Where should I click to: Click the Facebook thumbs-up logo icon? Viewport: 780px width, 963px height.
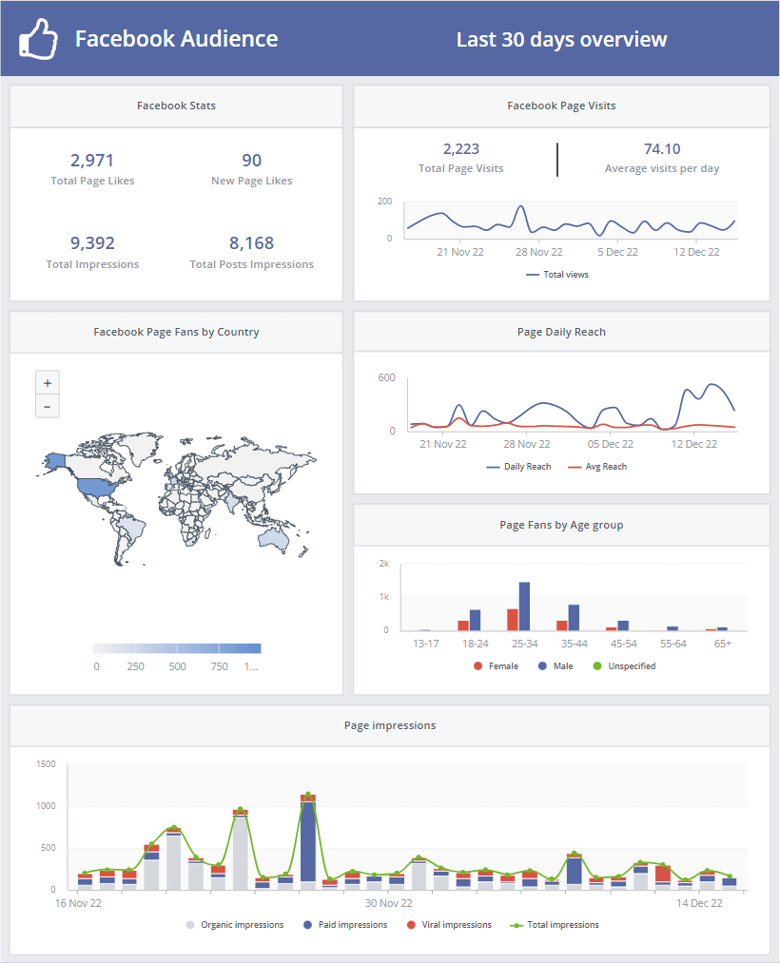point(39,39)
